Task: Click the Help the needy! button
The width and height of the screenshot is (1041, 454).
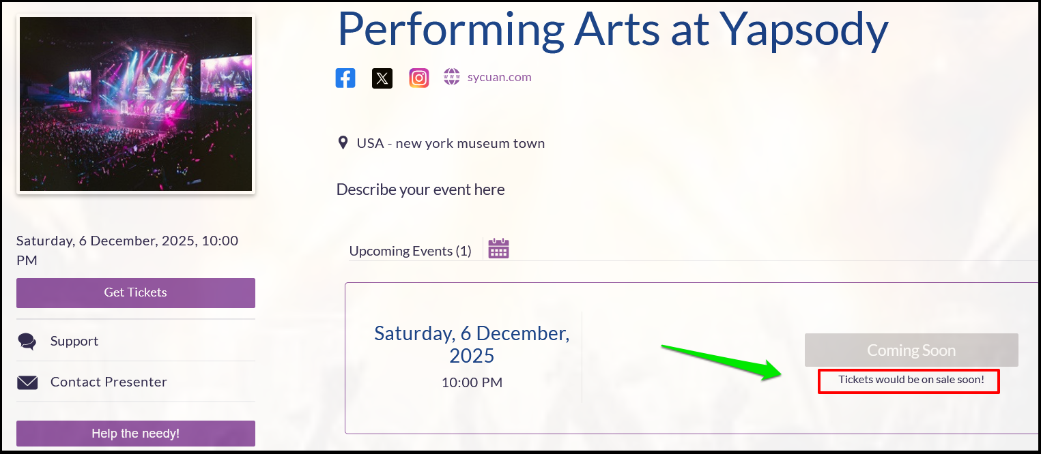Action: point(136,434)
